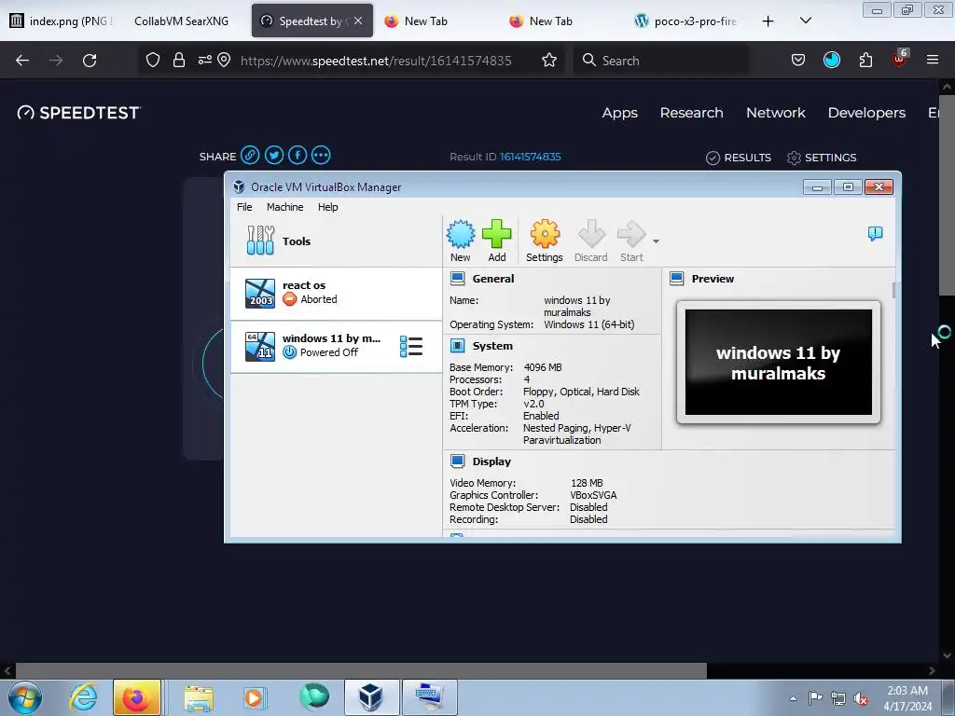Close the Speedtest browser tab
Screen dimensions: 955x716
click(x=358, y=21)
